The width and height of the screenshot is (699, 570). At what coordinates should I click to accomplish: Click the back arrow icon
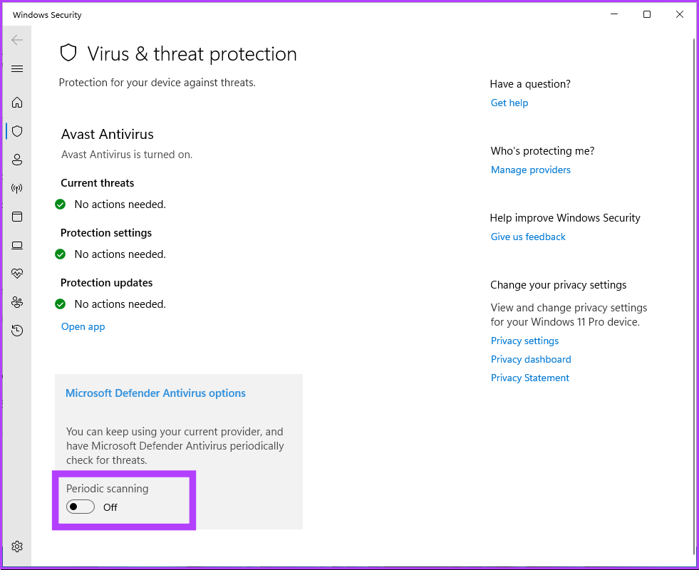[17, 40]
